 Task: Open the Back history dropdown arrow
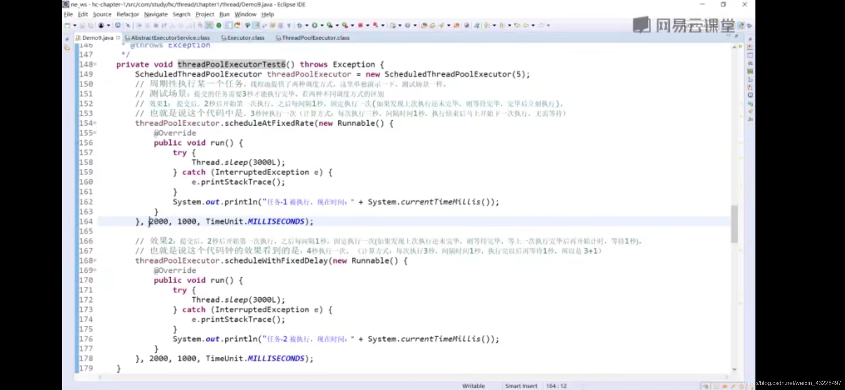pyautogui.click(x=533, y=25)
